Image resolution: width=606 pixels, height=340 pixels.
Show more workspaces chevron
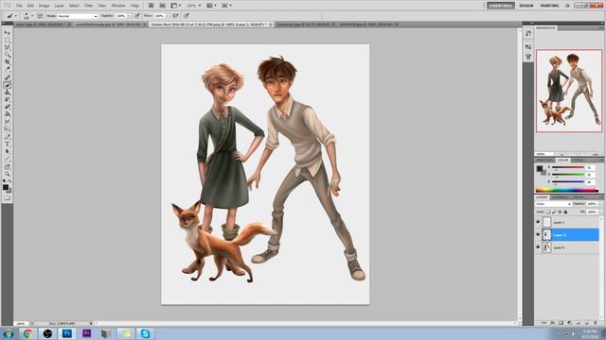pos(567,6)
